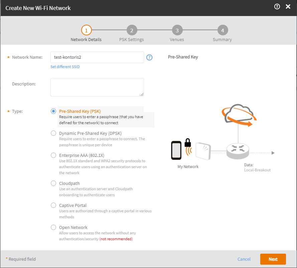The height and width of the screenshot is (268, 297).
Task: Click the mobile phone icon in diagram
Action: click(176, 150)
